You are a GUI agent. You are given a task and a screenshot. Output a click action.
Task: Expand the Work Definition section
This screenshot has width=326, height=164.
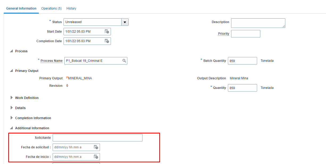click(x=11, y=98)
